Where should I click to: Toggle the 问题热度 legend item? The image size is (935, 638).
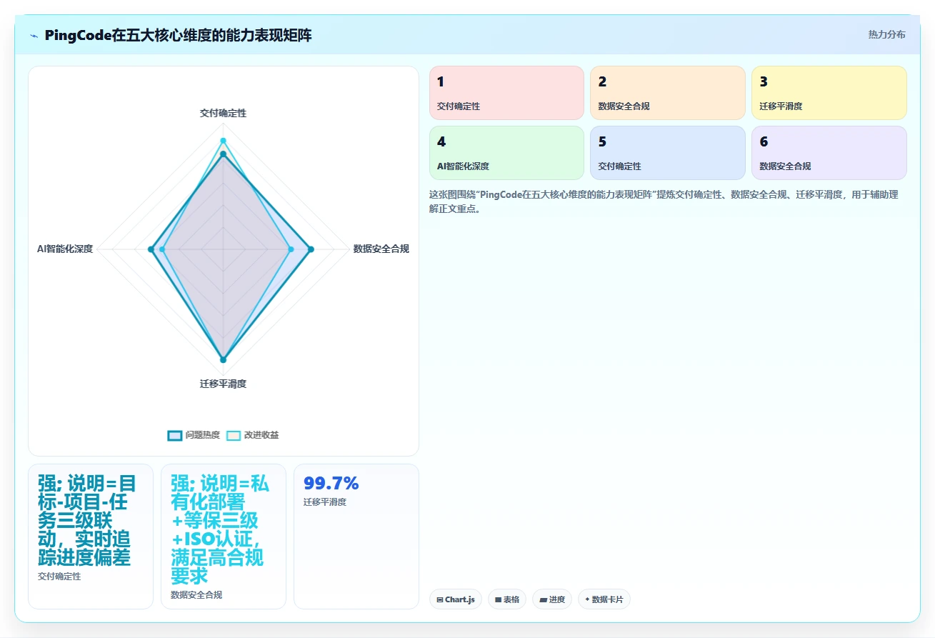coord(194,435)
